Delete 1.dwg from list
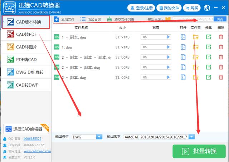Screen dimensions: 229x162 coord(221,47)
